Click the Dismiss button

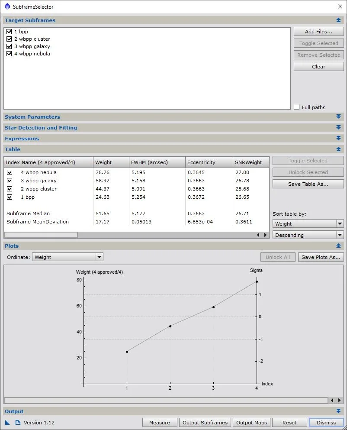(x=326, y=423)
